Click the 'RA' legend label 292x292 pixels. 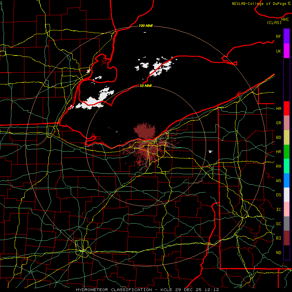coord(278,166)
